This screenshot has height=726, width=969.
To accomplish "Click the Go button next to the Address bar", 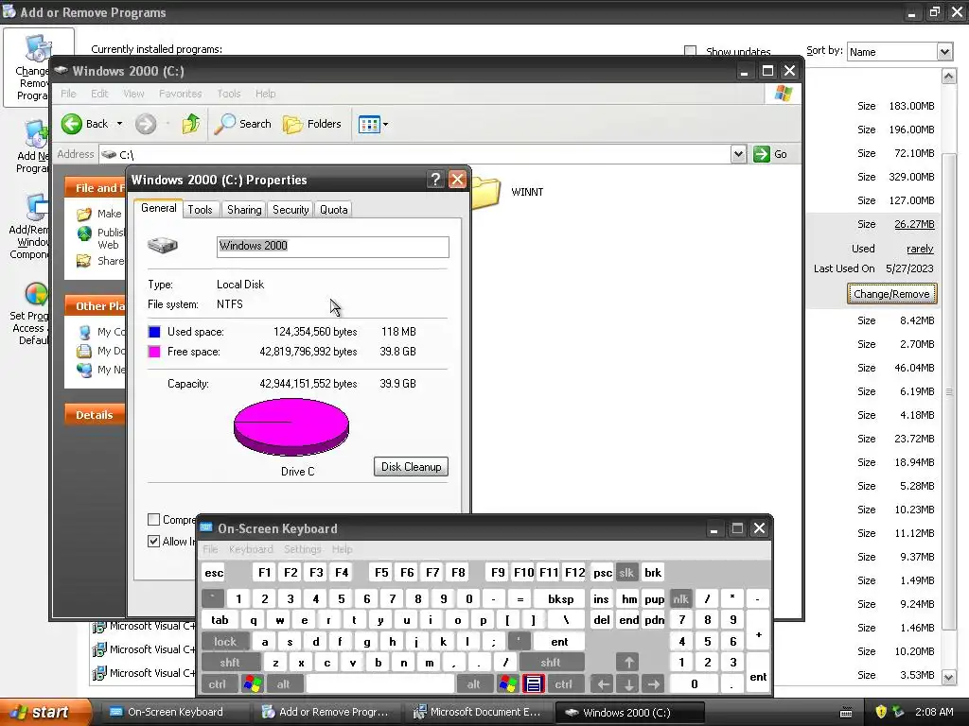I will point(770,154).
